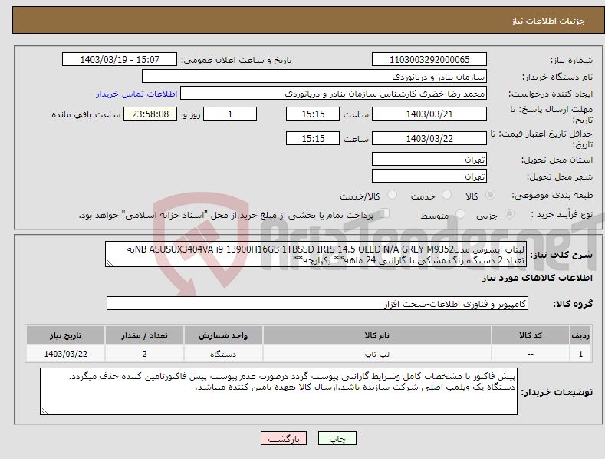The image size is (605, 459).
Task: Click the buyer organization name field
Action: click(x=314, y=76)
